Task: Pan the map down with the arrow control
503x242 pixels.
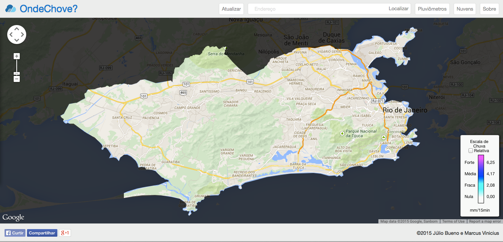Action: (x=17, y=40)
